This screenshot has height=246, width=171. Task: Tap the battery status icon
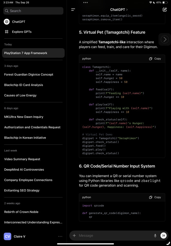[165, 3]
